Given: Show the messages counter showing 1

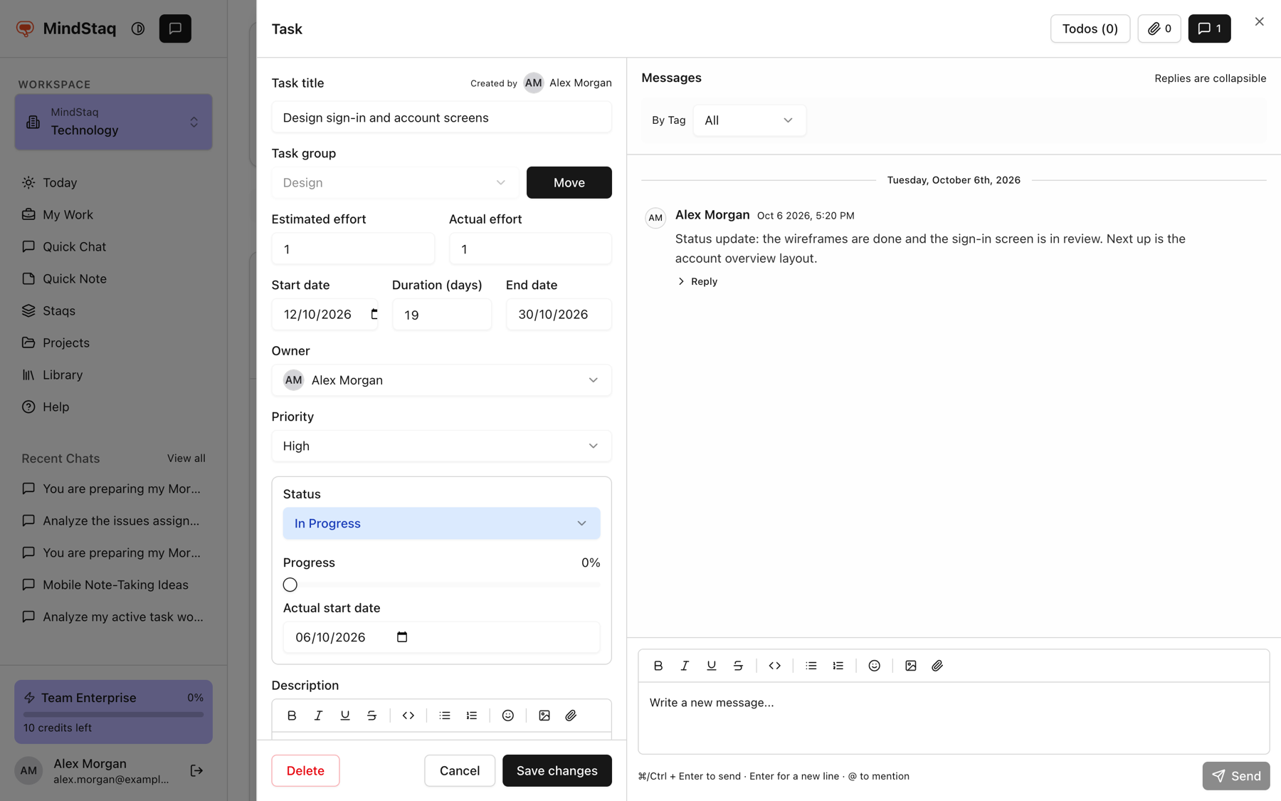Looking at the screenshot, I should click(x=1209, y=28).
